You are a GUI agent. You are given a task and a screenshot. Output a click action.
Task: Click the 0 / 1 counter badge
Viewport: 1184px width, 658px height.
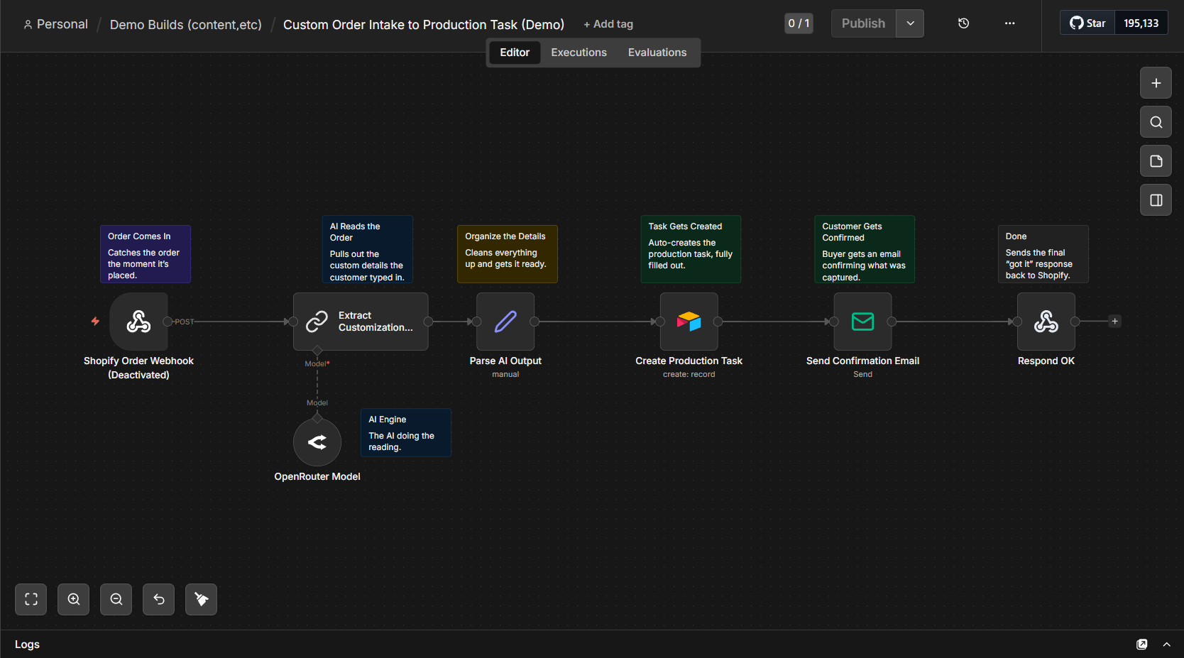click(799, 23)
